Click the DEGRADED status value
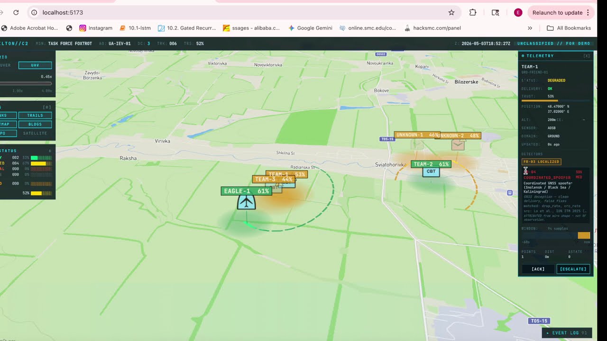Image resolution: width=607 pixels, height=341 pixels. point(556,81)
